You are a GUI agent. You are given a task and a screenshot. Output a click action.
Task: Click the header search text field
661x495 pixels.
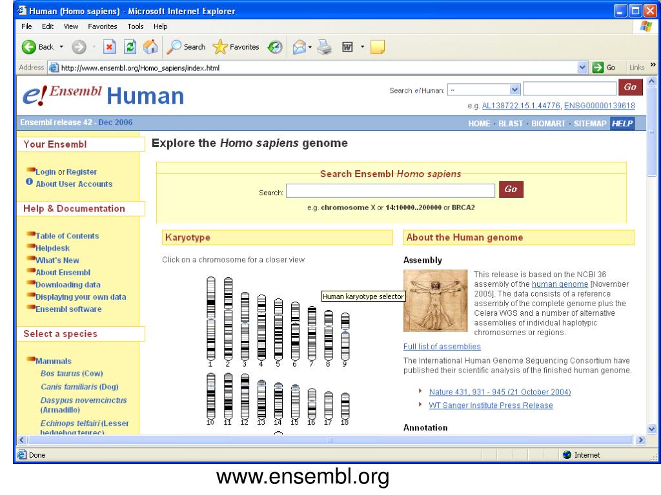[x=569, y=89]
